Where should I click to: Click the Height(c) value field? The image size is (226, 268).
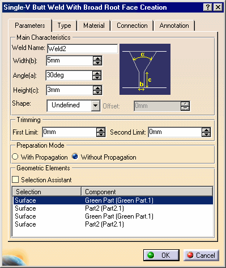click(70, 90)
